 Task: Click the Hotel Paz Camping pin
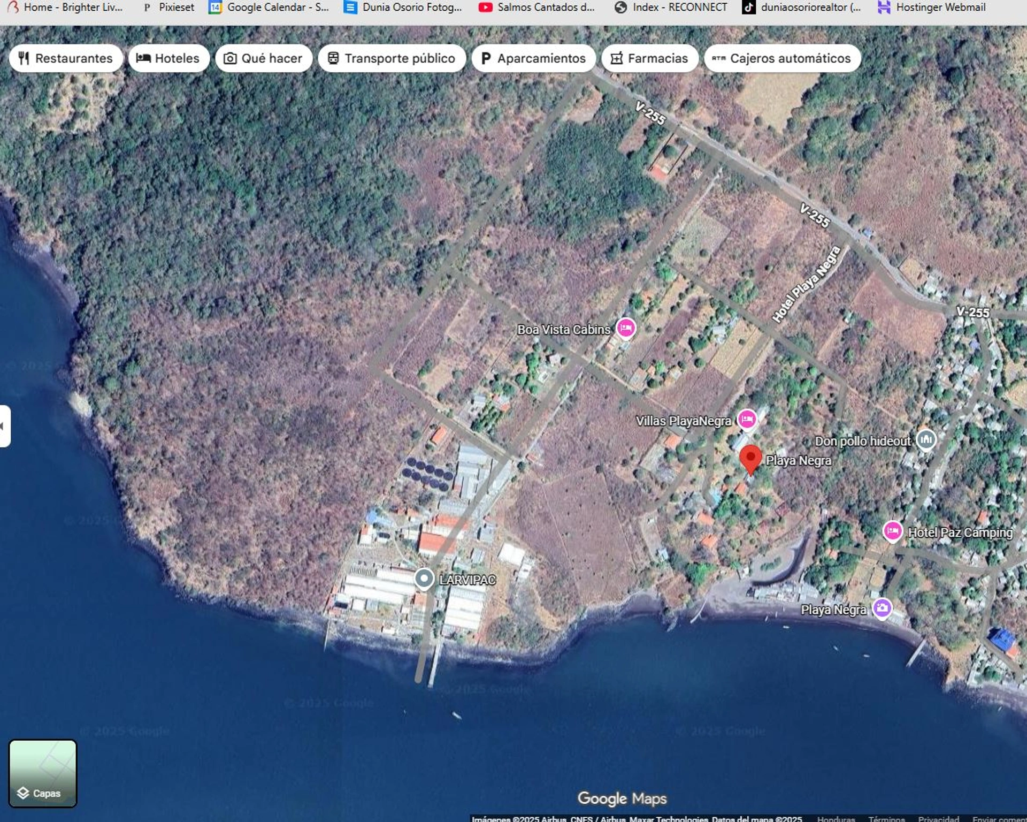coord(892,531)
